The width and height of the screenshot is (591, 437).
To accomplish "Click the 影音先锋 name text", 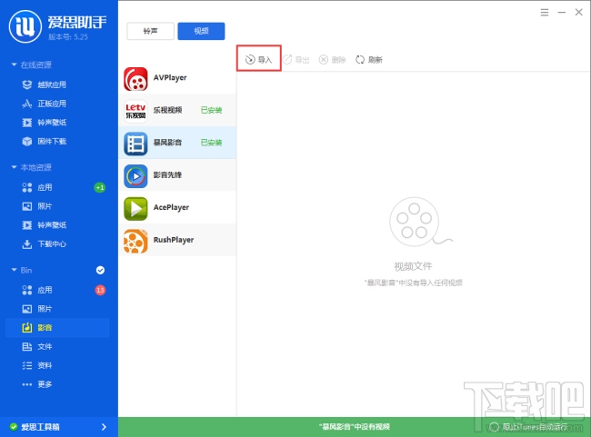I will click(x=167, y=174).
